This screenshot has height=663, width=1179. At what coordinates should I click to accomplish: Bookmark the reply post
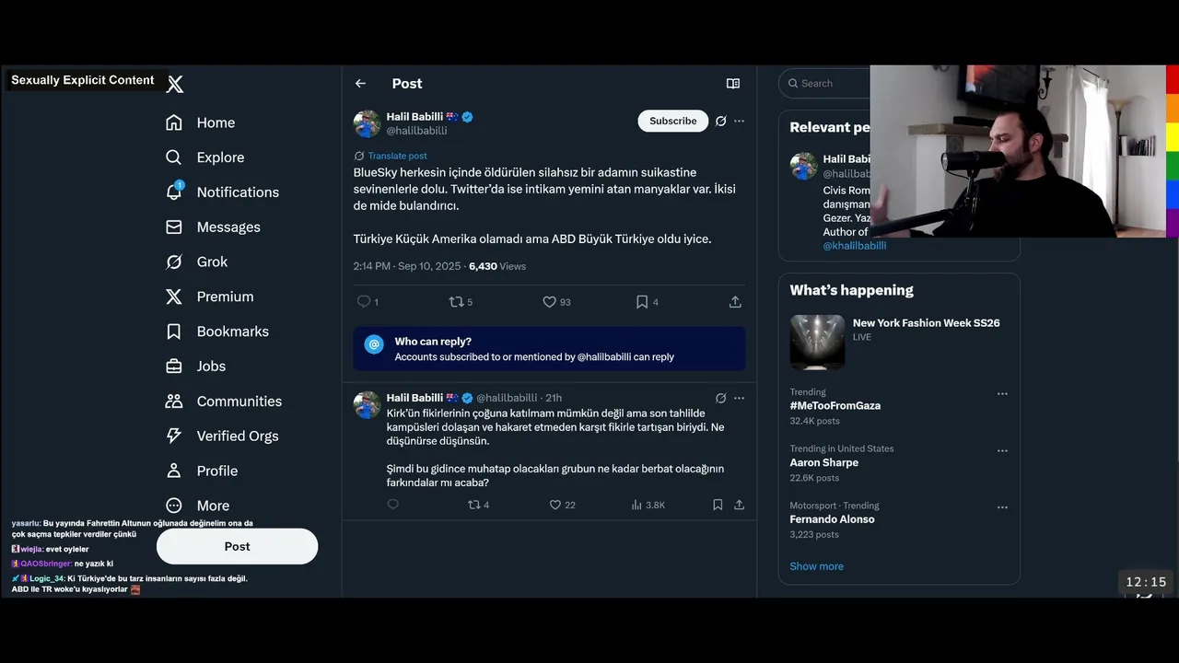(x=718, y=505)
